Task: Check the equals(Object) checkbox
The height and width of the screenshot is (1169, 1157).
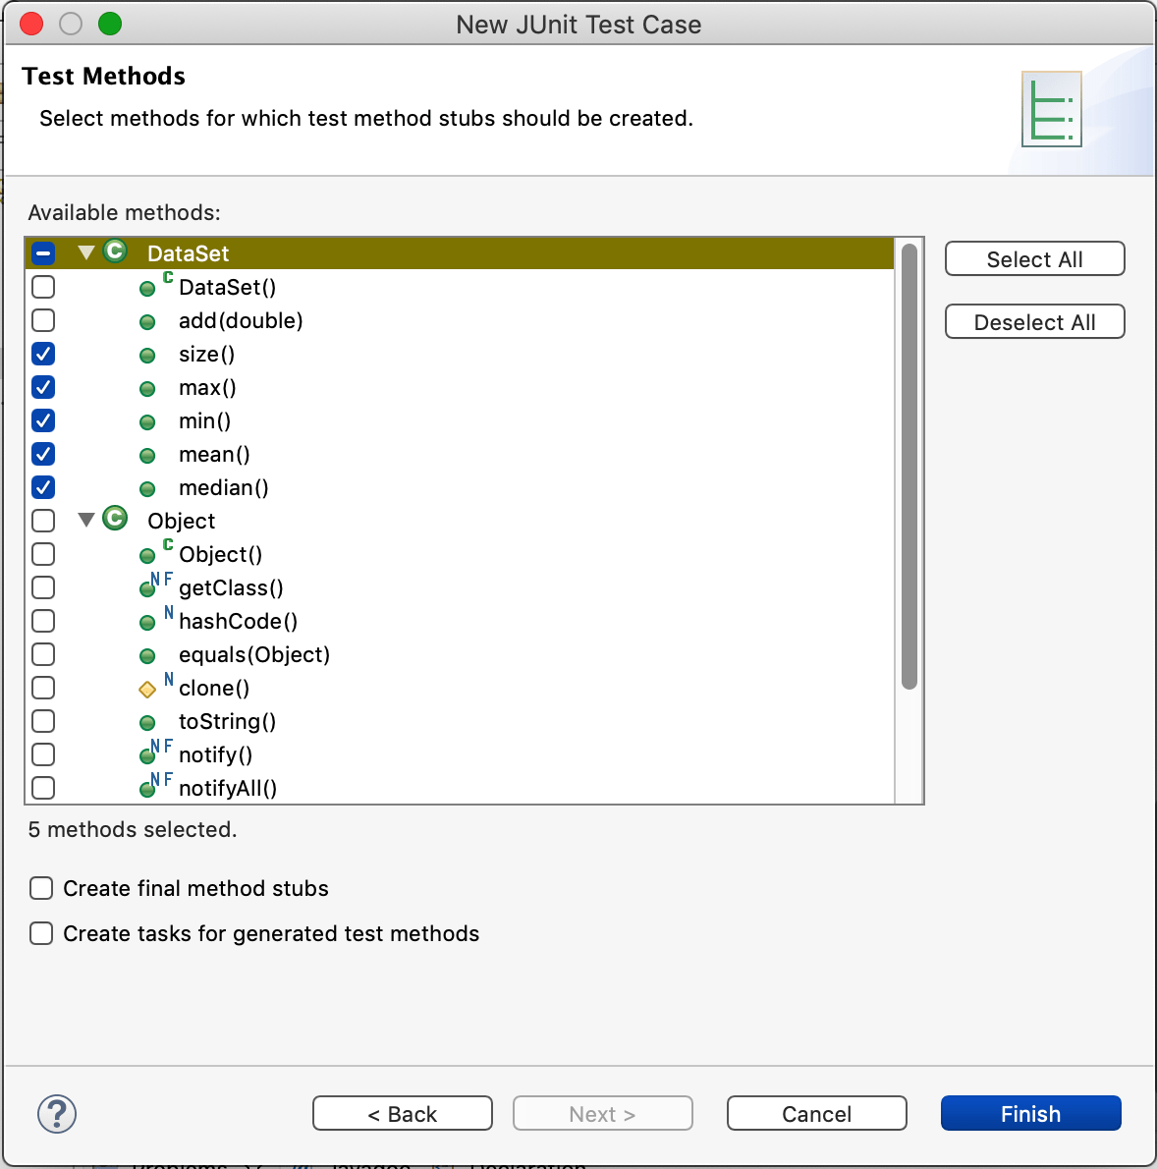Action: (43, 654)
